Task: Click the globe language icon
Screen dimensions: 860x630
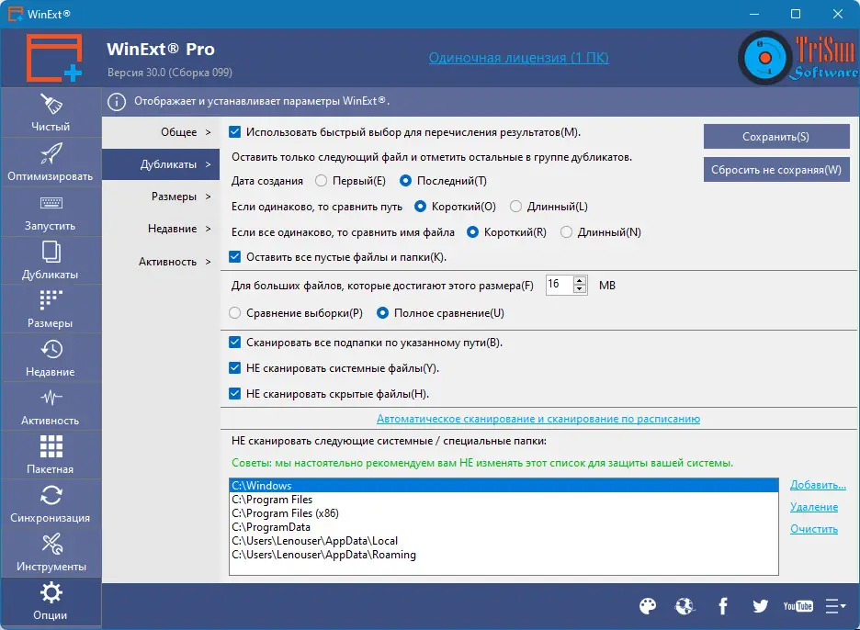Action: tap(685, 606)
